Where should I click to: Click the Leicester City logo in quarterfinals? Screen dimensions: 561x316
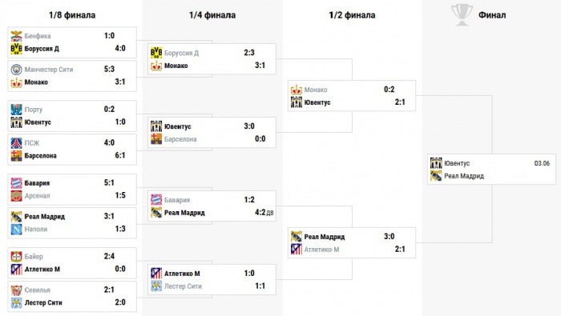coord(156,286)
